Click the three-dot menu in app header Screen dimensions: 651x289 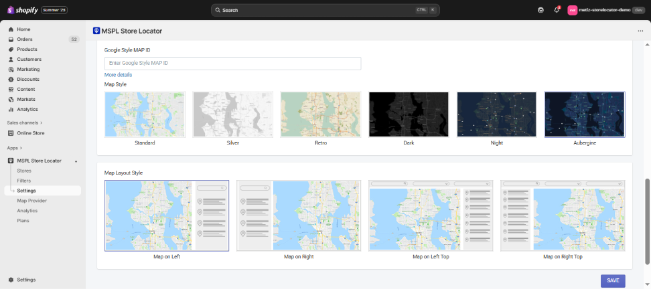point(640,31)
